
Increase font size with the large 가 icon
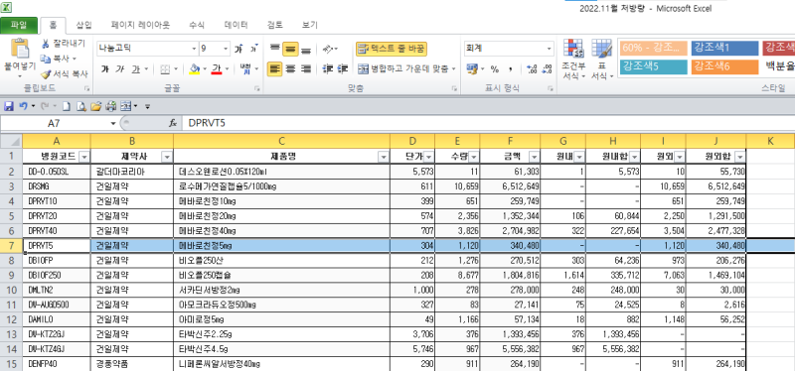click(238, 49)
